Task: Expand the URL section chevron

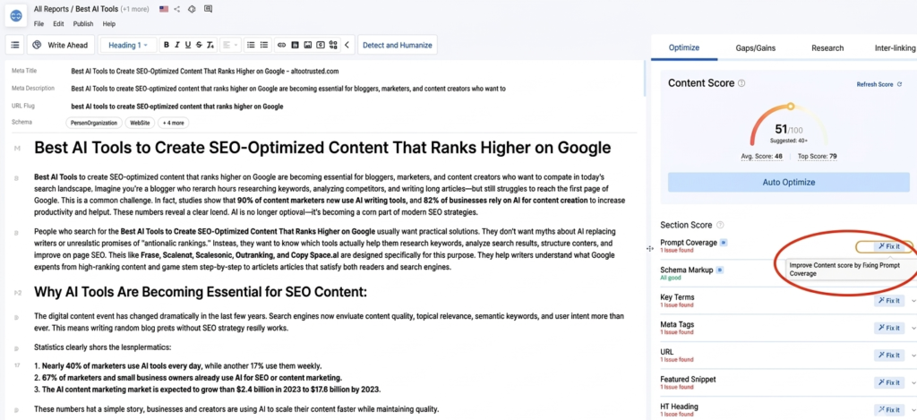Action: pyautogui.click(x=913, y=355)
